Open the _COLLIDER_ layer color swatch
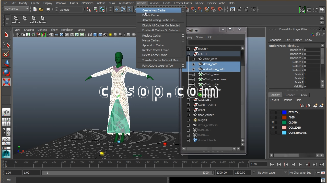327x183 pixels. [x=284, y=128]
